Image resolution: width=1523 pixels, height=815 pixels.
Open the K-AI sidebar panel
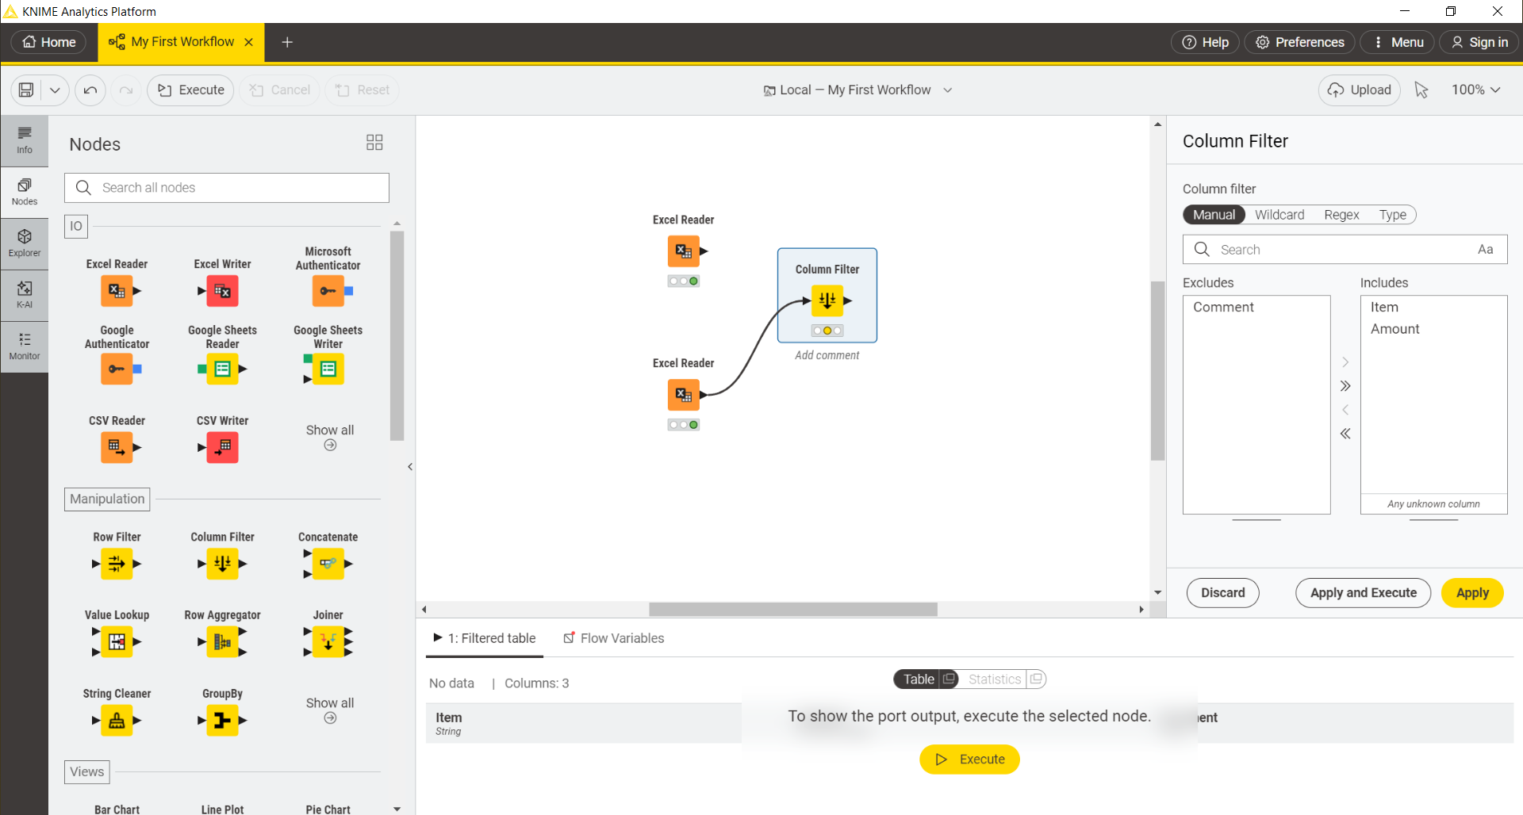(25, 295)
